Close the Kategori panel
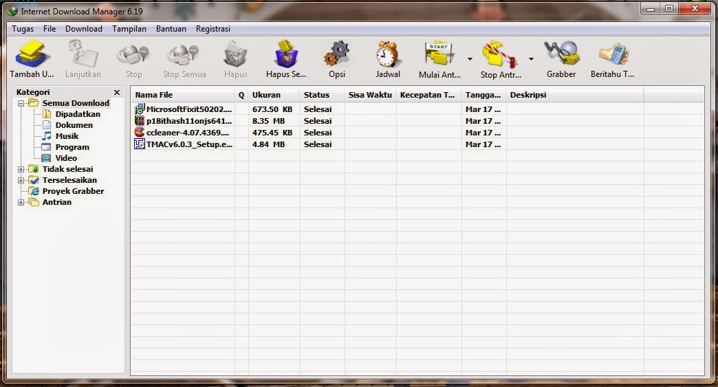718x387 pixels. [x=117, y=92]
